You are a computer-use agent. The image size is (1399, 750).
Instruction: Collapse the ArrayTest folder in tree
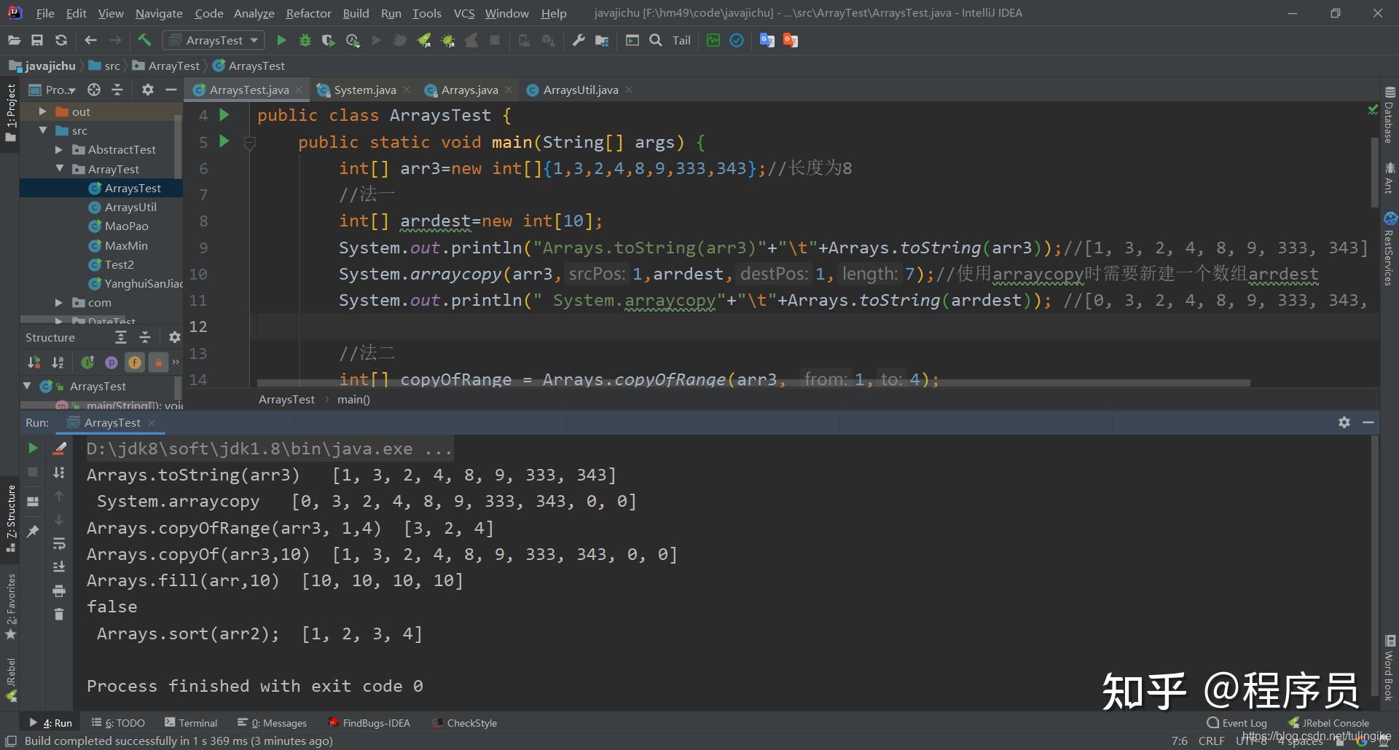point(59,169)
